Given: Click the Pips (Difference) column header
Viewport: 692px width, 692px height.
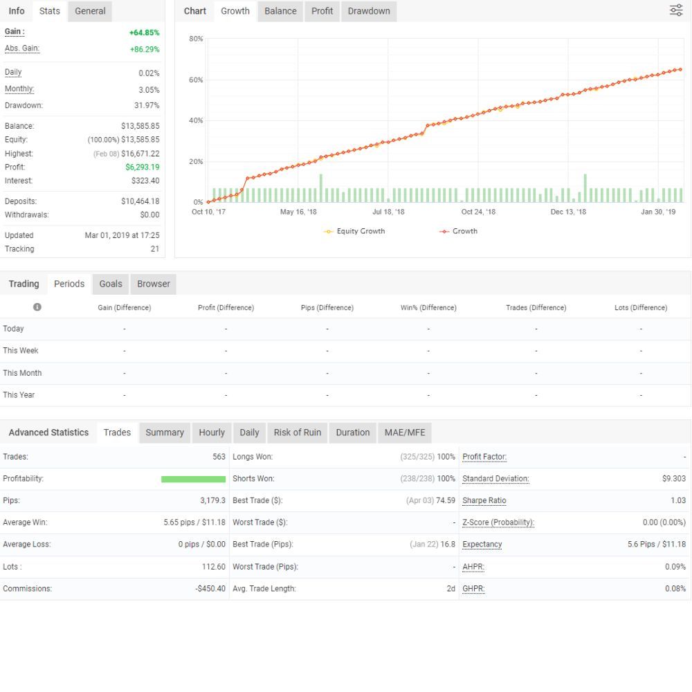Looking at the screenshot, I should tap(327, 308).
